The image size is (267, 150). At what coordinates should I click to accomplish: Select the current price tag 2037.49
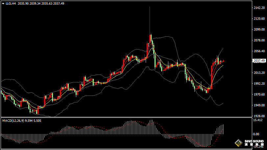[259, 61]
